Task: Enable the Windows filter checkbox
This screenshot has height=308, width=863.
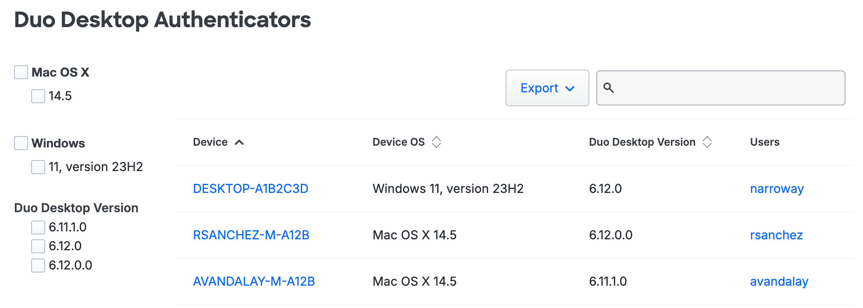Action: pyautogui.click(x=21, y=143)
